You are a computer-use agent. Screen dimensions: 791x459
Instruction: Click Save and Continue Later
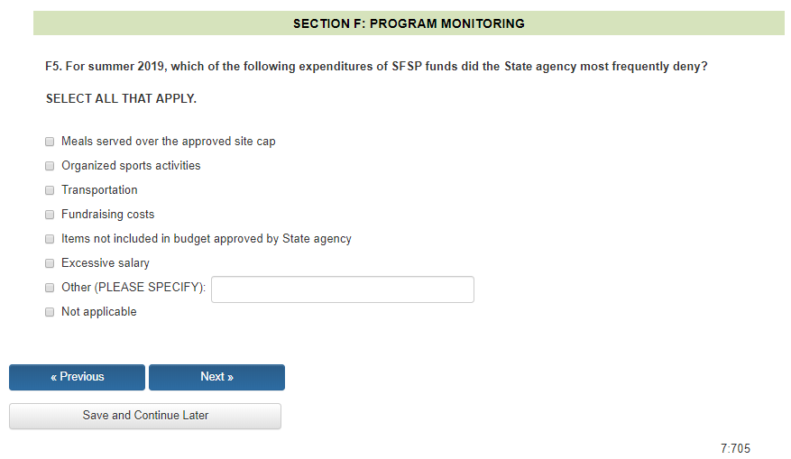click(145, 416)
